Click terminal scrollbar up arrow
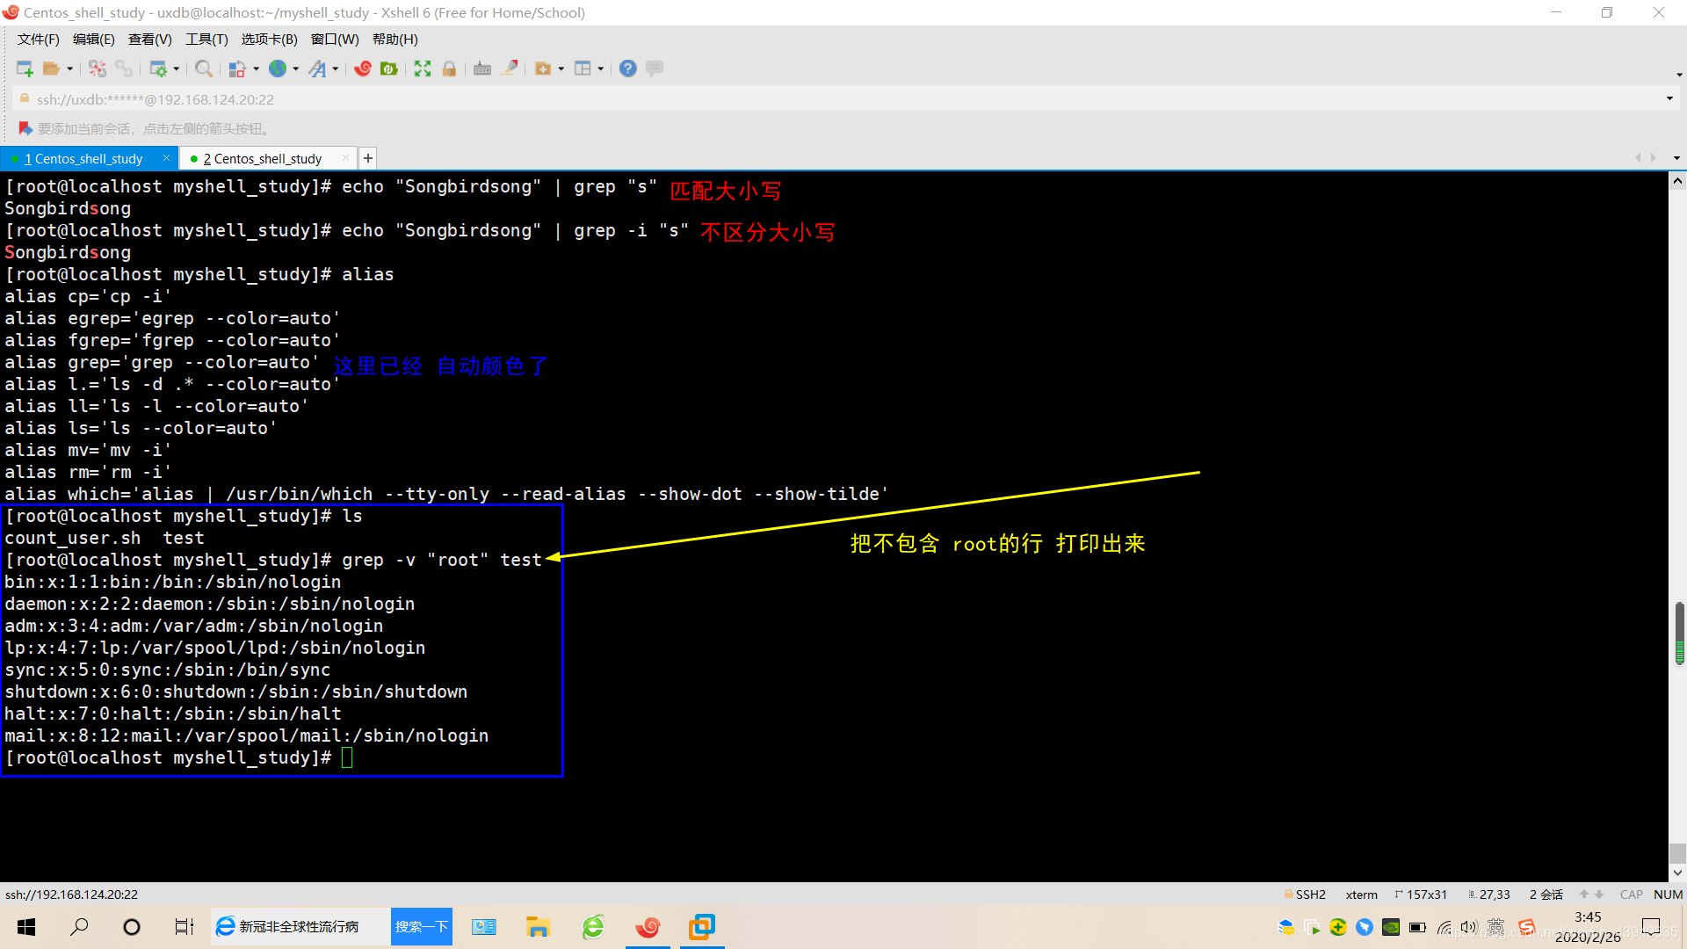The image size is (1687, 949). coord(1677,181)
